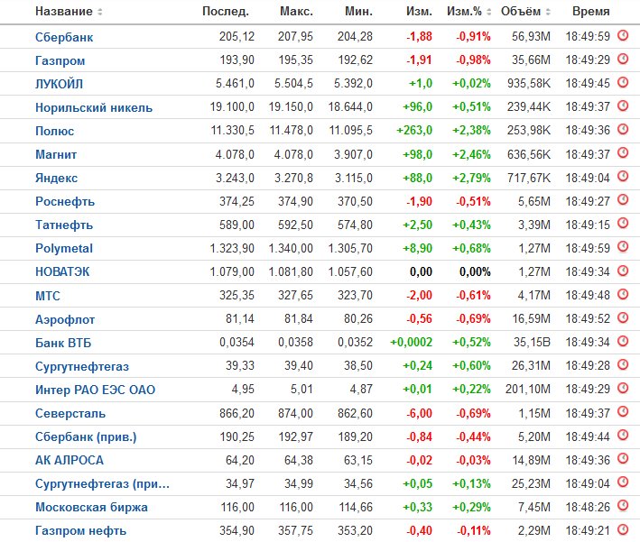
Task: Open the МТС stock link
Action: pyautogui.click(x=48, y=296)
